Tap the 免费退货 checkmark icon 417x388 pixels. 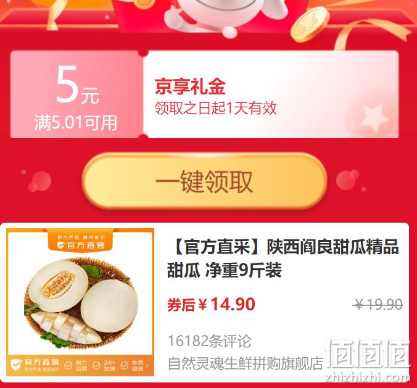tap(124, 366)
